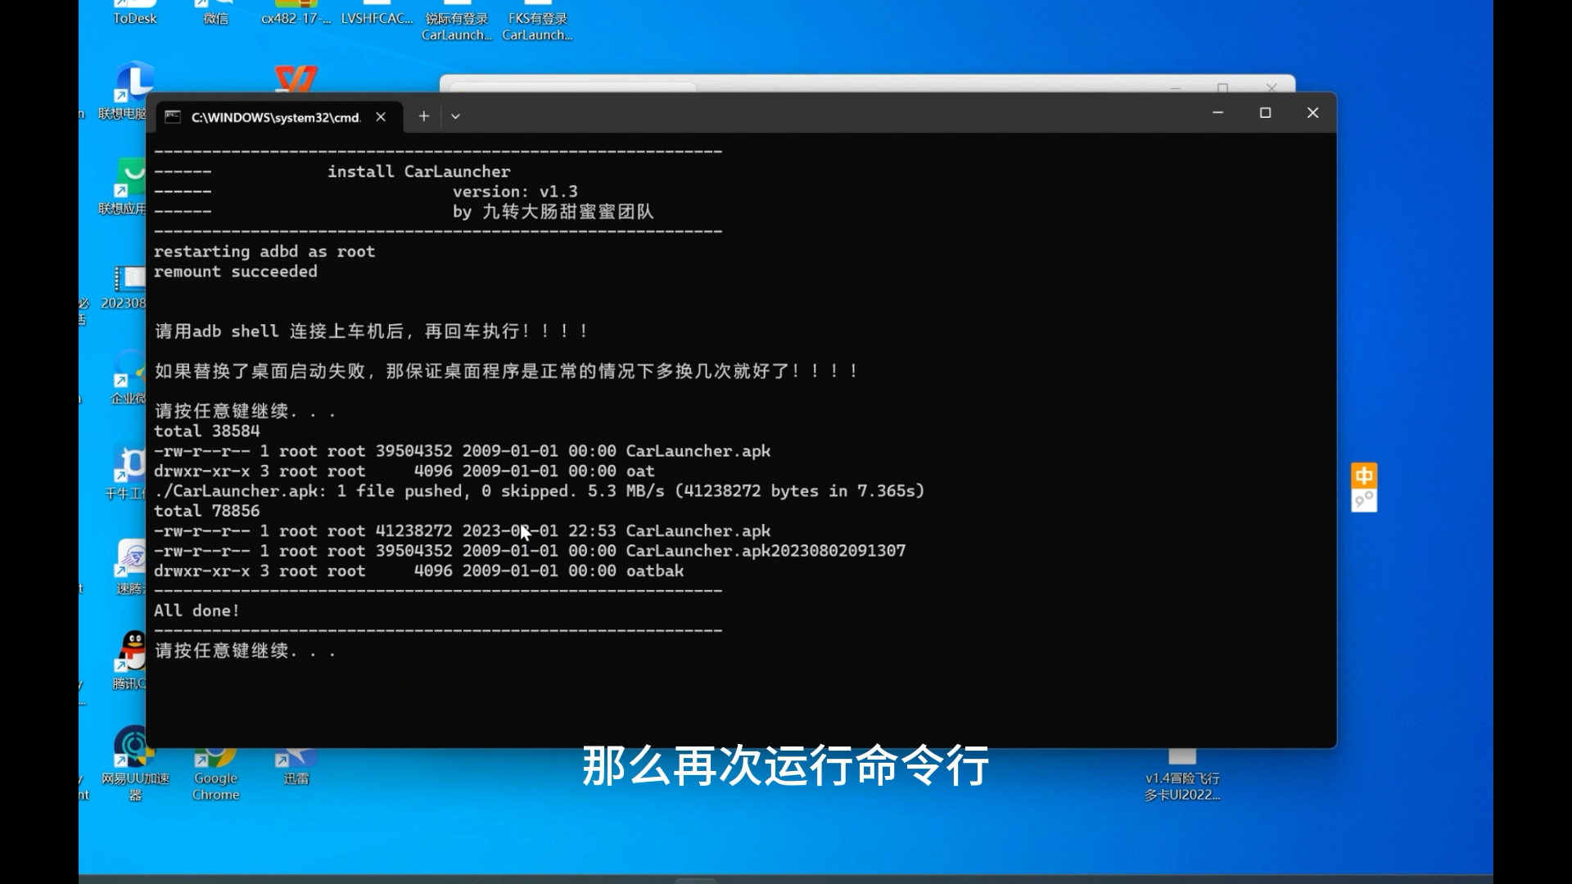The height and width of the screenshot is (884, 1572).
Task: Open the 腾讯QQ penguin shortcut
Action: point(131,660)
